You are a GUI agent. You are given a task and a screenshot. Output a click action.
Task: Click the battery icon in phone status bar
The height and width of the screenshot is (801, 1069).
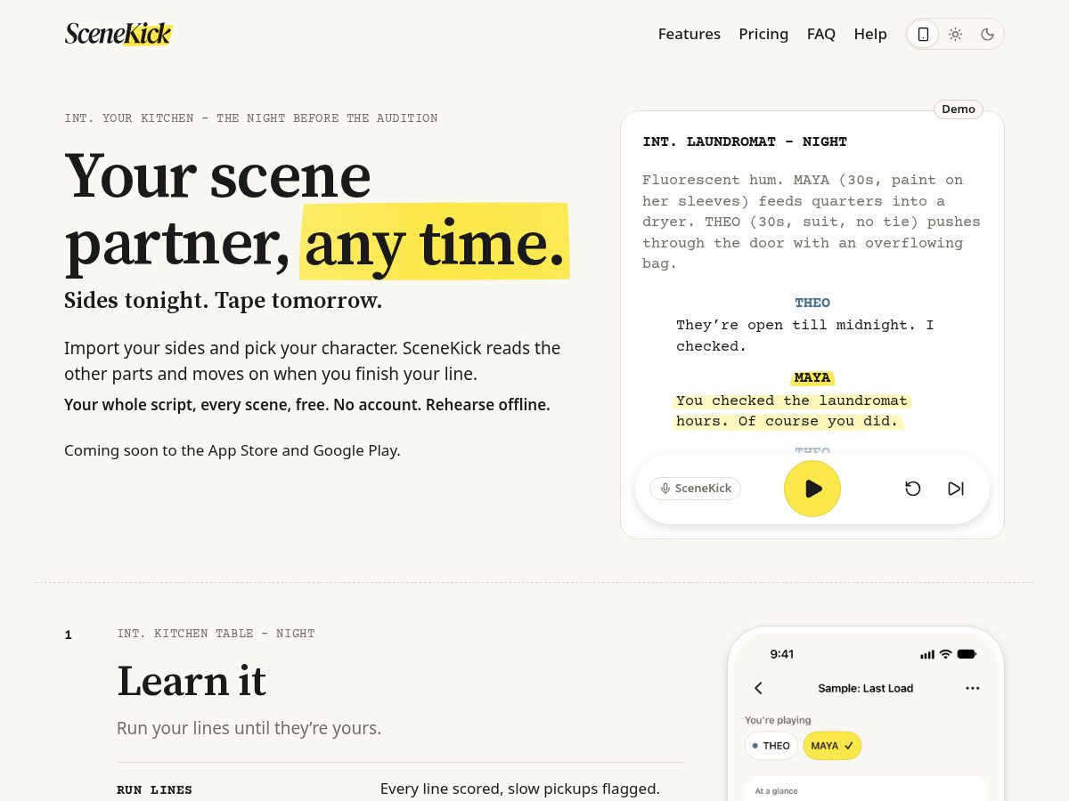pyautogui.click(x=967, y=654)
